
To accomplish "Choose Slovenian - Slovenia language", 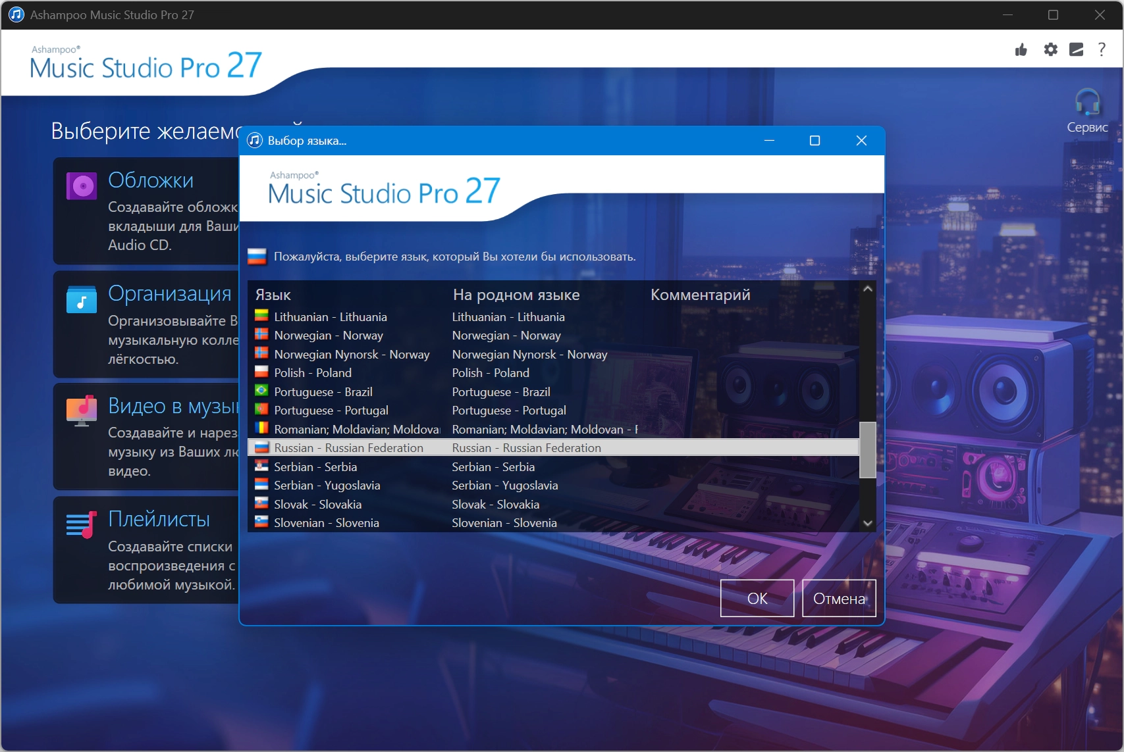I will (x=327, y=522).
